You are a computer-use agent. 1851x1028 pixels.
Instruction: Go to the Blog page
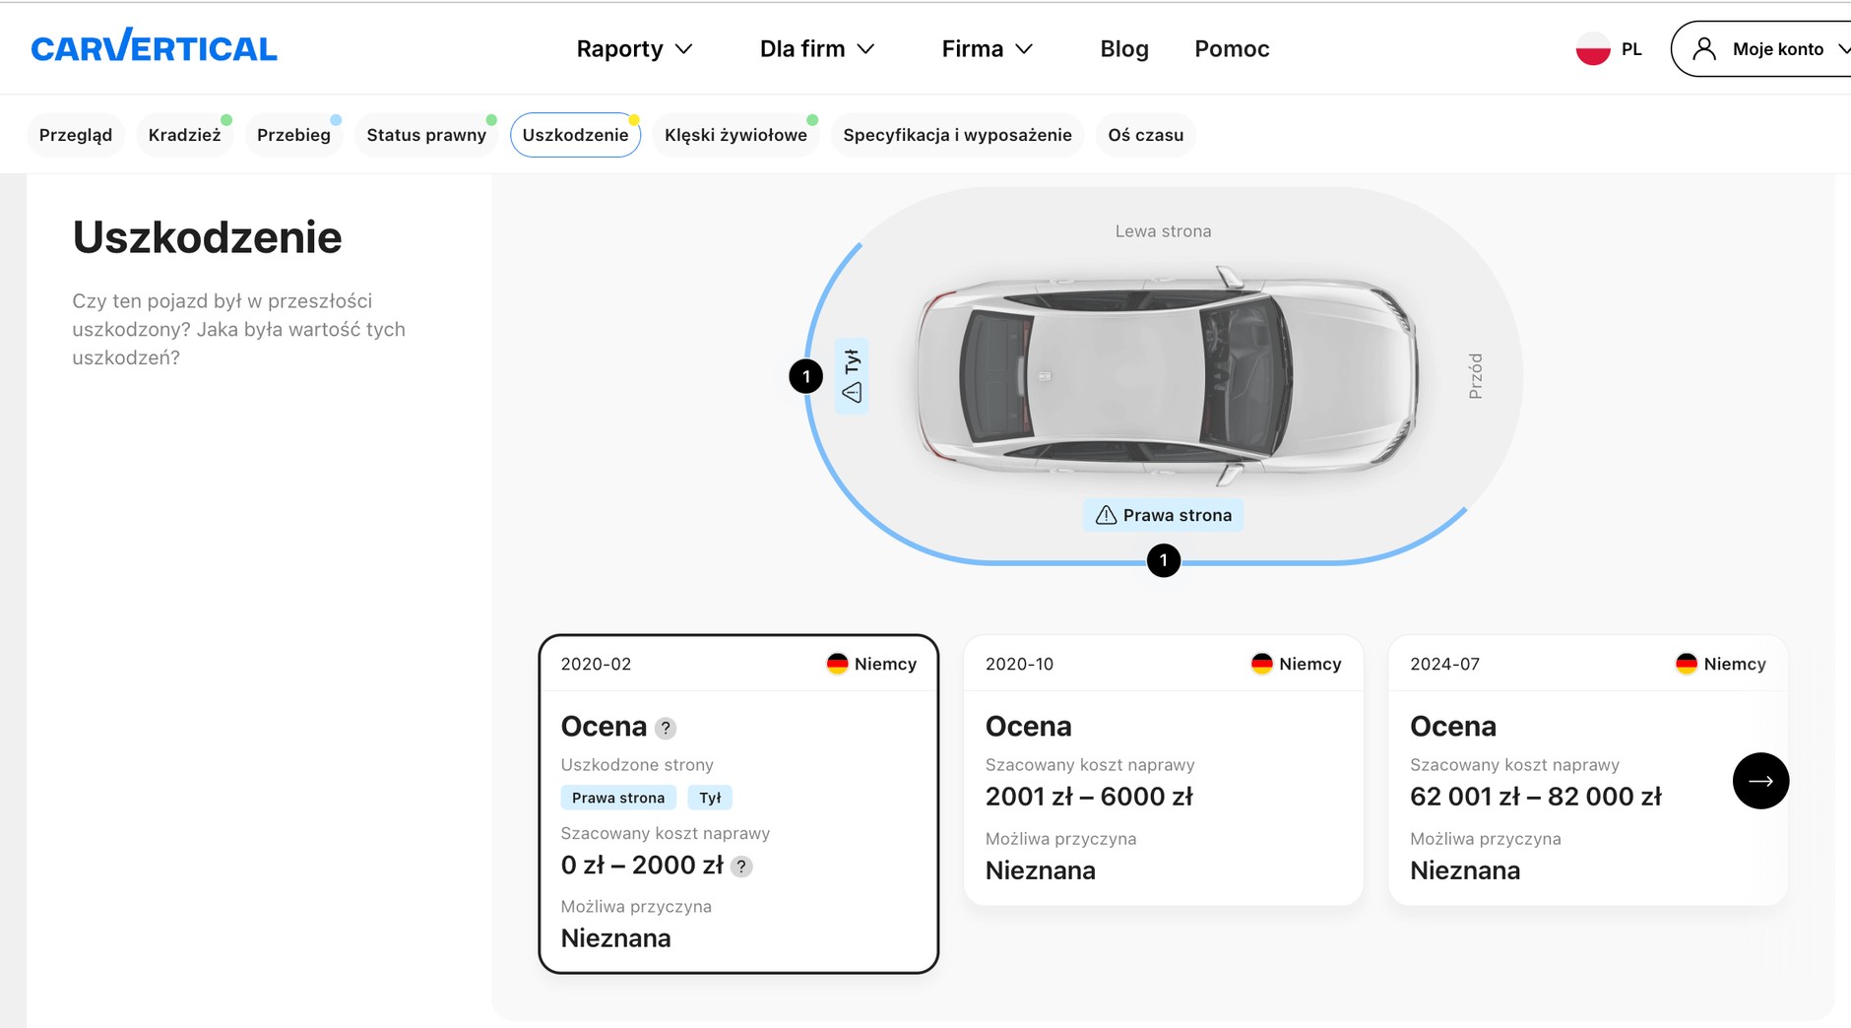(x=1124, y=49)
